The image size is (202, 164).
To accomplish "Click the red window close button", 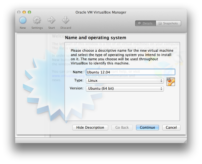I will click(19, 12).
